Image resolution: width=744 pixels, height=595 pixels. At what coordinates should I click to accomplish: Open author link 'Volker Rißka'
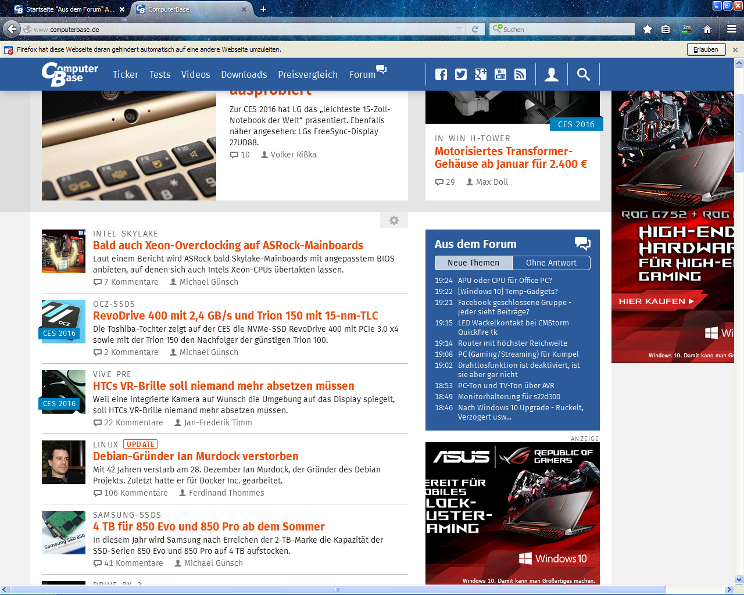tap(289, 155)
